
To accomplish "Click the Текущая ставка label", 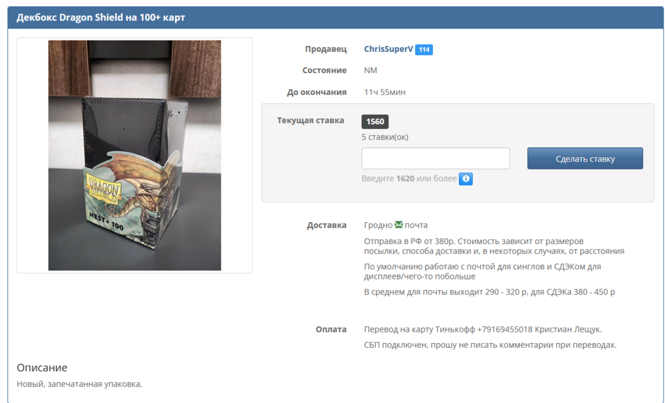I will coord(311,120).
